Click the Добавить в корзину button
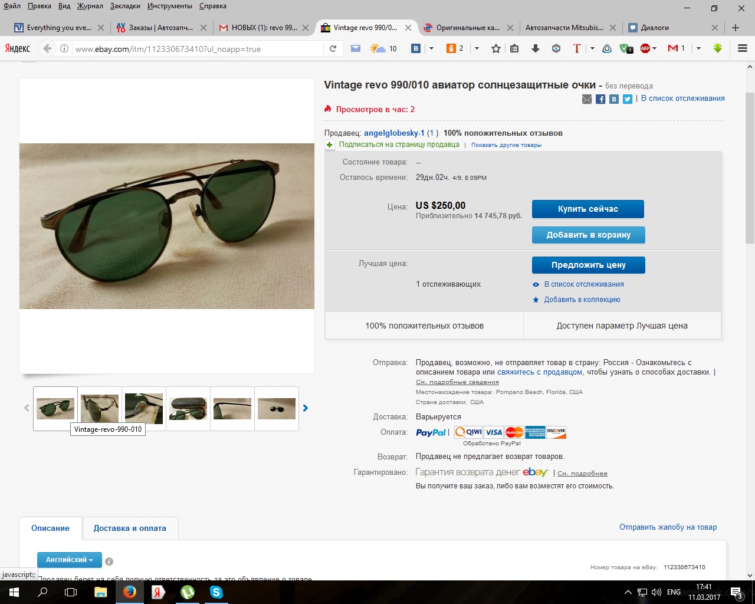This screenshot has height=604, width=755. [x=589, y=235]
